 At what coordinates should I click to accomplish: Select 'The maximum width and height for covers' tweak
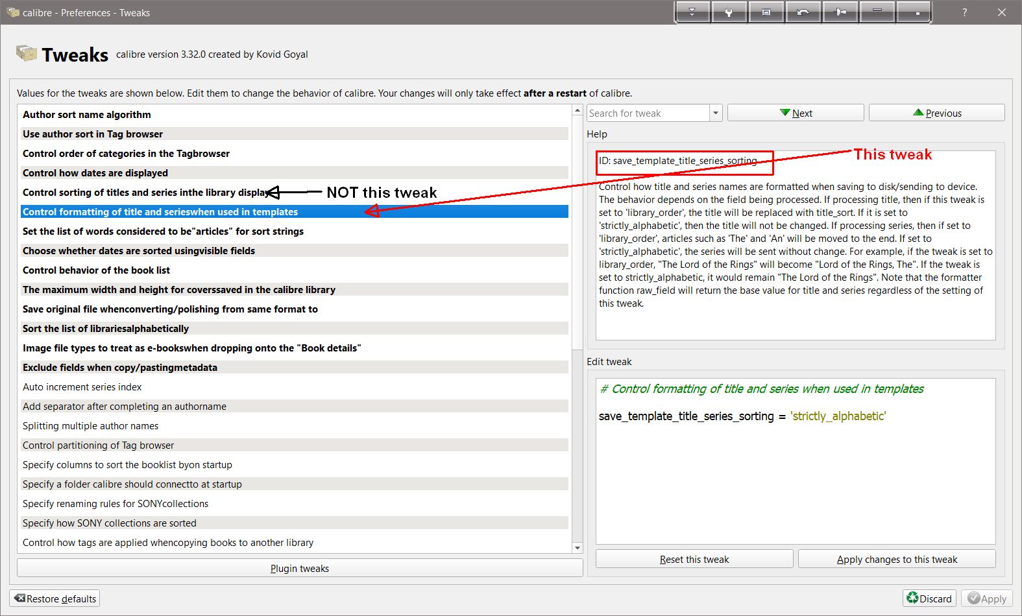tap(295, 290)
